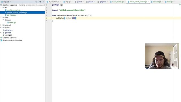
Task: Click the LICENSE file icon
Action: [x=4, y=35]
